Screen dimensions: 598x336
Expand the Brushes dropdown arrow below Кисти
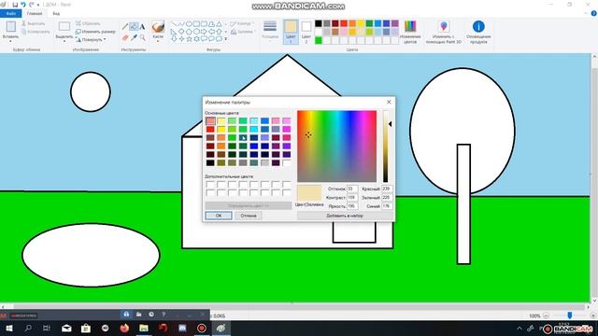[x=158, y=41]
